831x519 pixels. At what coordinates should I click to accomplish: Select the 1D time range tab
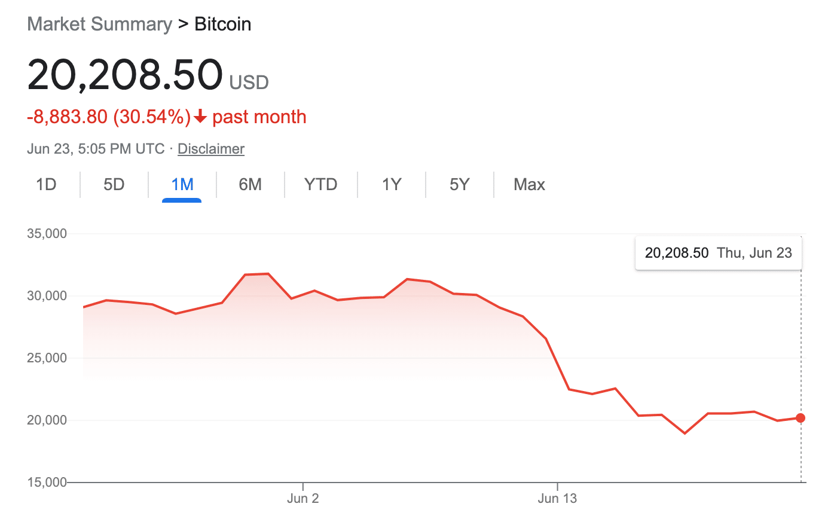[46, 184]
